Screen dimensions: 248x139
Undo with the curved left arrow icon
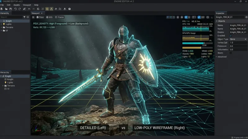[x=29, y=9]
